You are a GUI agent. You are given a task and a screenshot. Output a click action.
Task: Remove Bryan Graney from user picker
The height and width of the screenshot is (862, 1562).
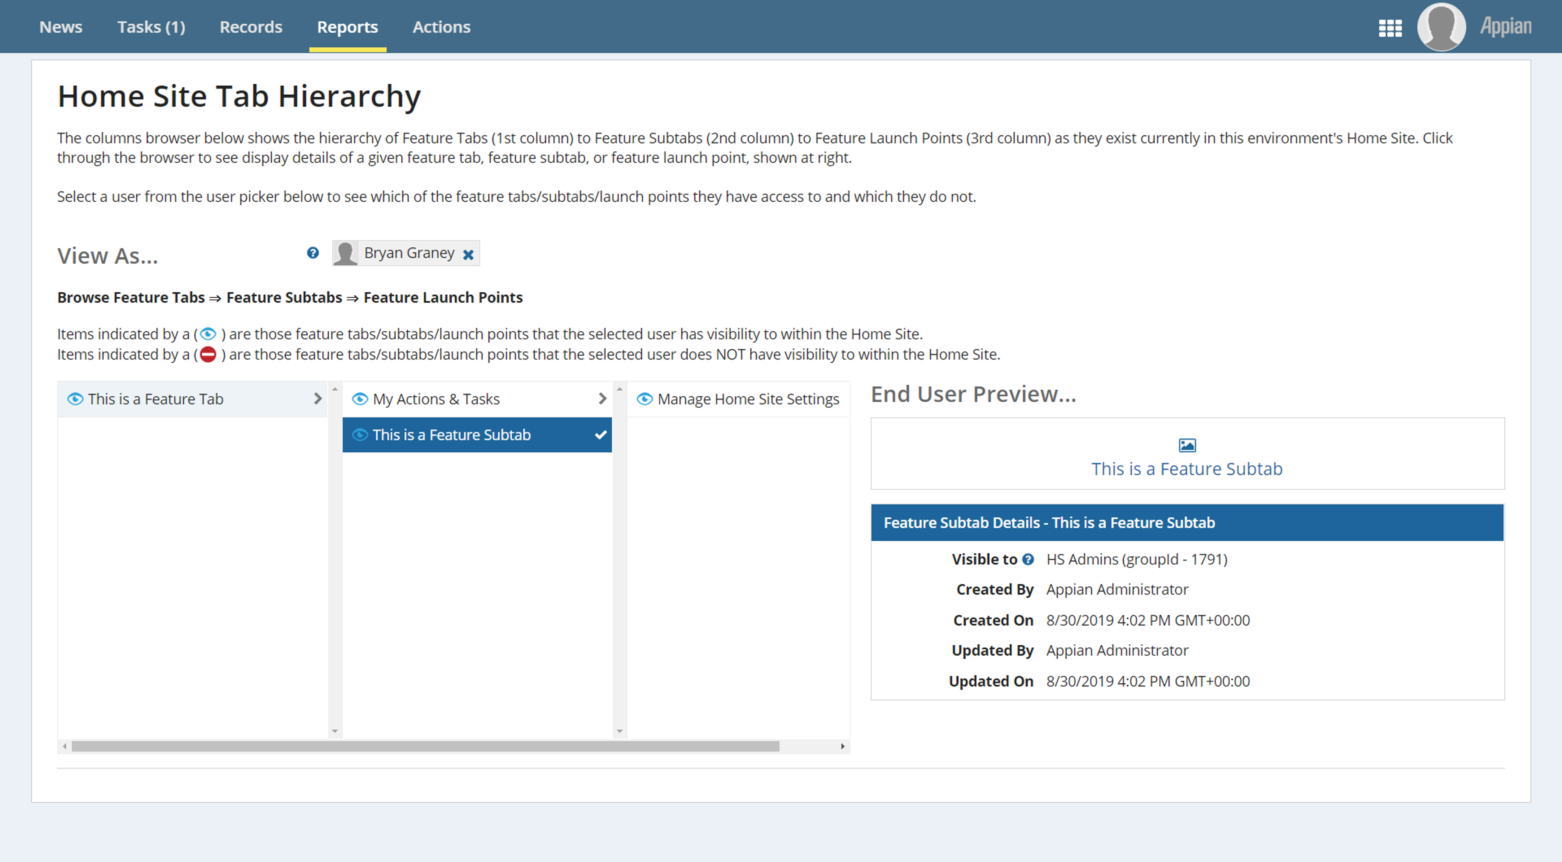pyautogui.click(x=468, y=255)
